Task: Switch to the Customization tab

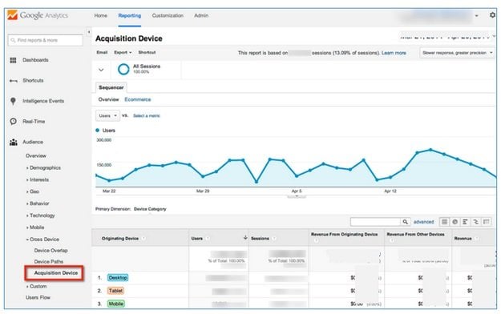Action: (168, 15)
